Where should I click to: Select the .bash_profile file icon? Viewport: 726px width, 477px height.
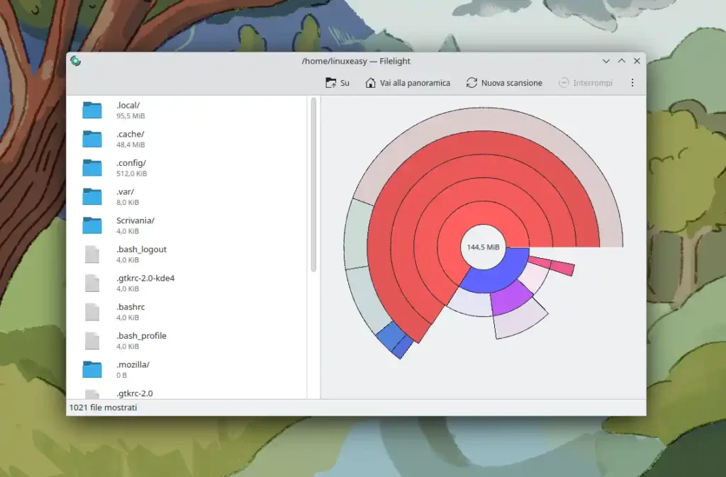tap(92, 341)
